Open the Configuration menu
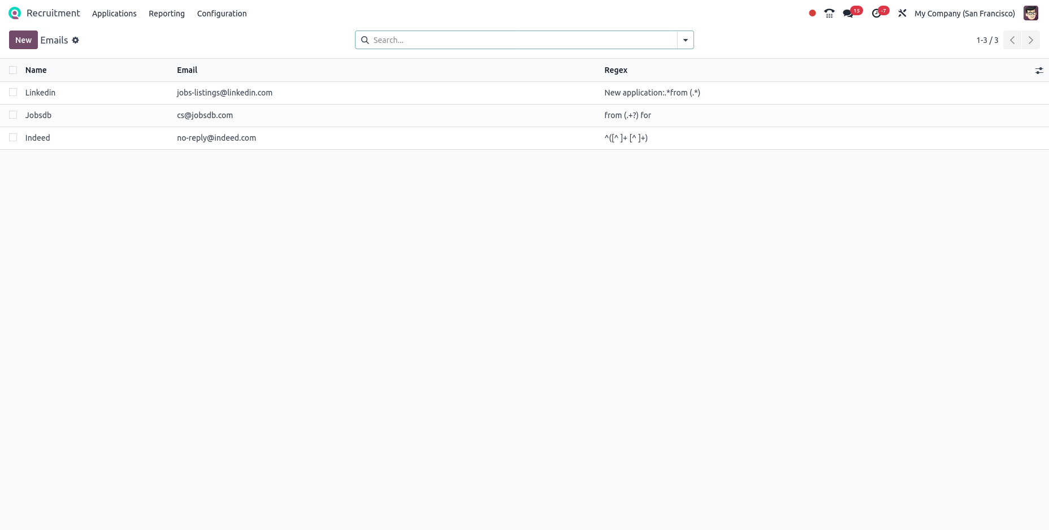Viewport: 1049px width, 530px height. 222,14
